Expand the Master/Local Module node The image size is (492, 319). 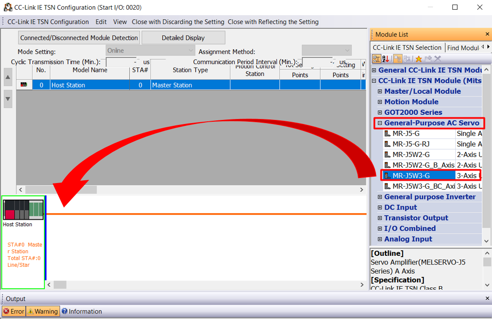(380, 92)
